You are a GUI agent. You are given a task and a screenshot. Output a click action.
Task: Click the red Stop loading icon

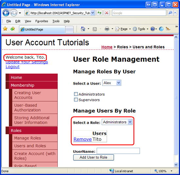(107, 13)
